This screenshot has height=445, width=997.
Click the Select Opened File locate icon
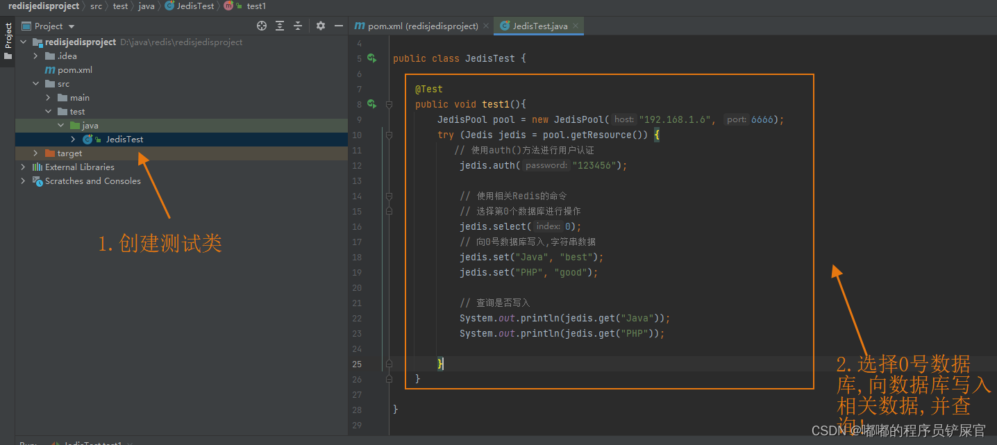262,26
